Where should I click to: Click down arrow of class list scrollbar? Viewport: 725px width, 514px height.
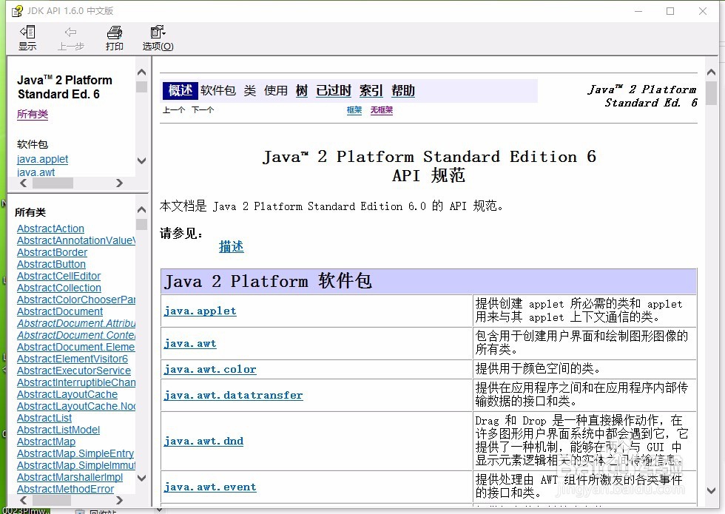(141, 478)
